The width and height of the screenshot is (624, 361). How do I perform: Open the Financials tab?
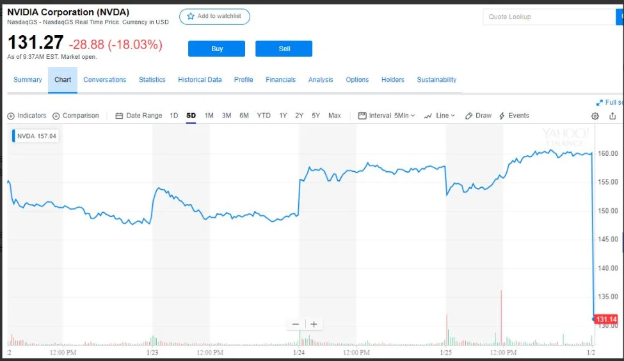(280, 80)
